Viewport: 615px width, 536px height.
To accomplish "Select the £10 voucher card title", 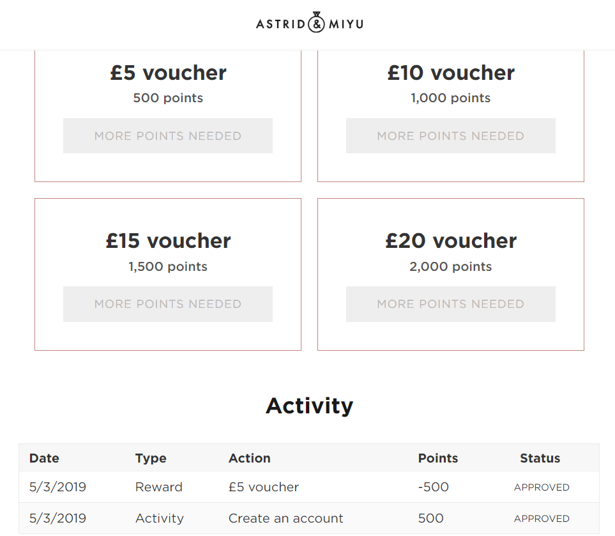I will click(451, 73).
